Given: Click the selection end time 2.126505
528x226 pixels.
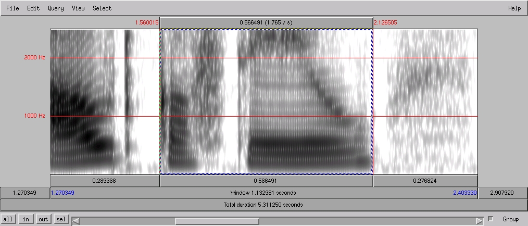Looking at the screenshot, I should click(385, 22).
